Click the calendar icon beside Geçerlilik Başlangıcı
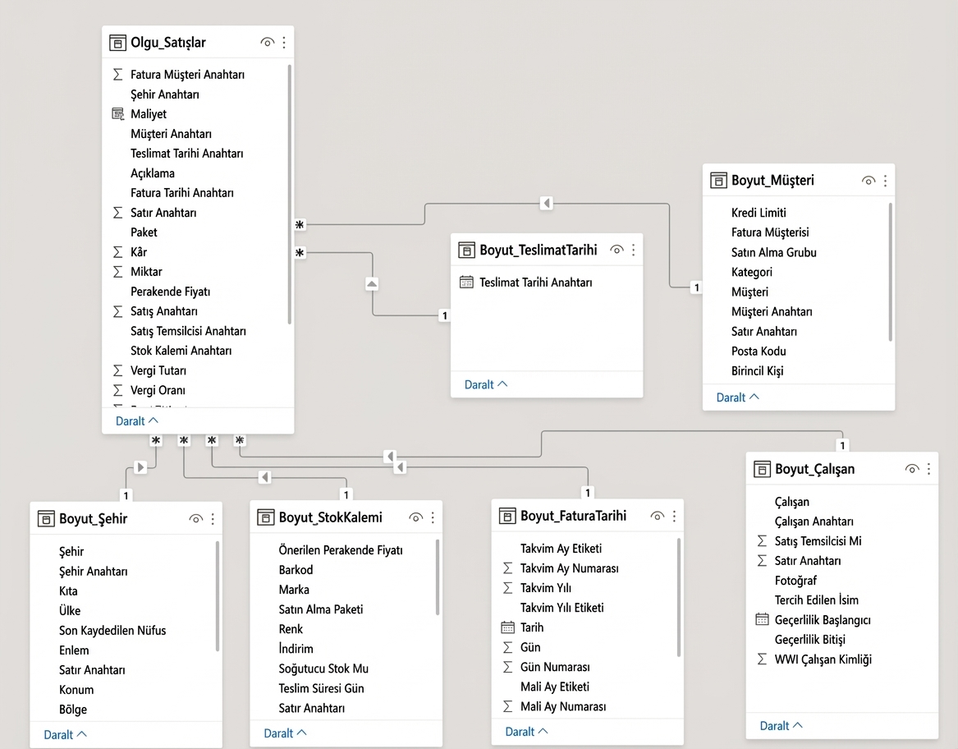Image resolution: width=958 pixels, height=749 pixels. pos(763,619)
